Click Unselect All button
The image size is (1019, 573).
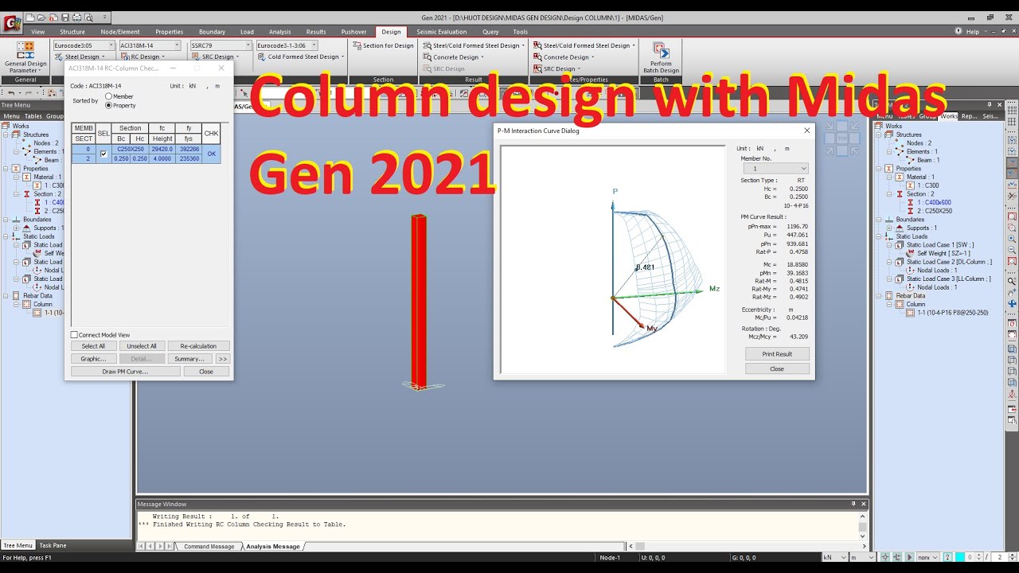tap(143, 346)
